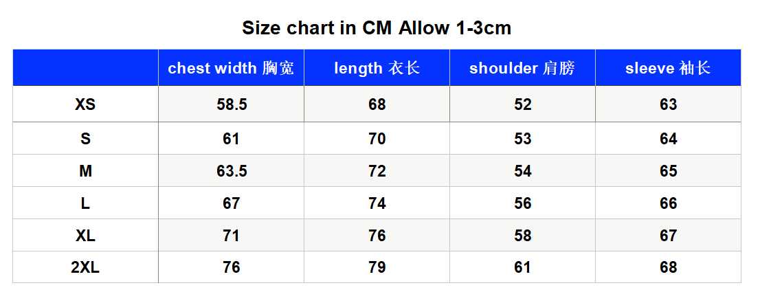Click the 79 length cell

coord(377,267)
